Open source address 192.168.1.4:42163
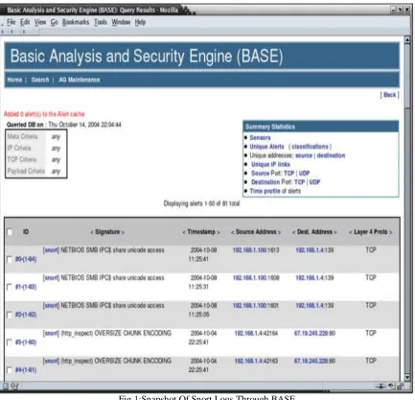 point(256,361)
